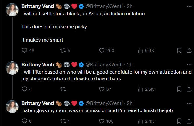194x126 pixels.
Task: View analytics showing 5.4K views
Action: (x=146, y=50)
